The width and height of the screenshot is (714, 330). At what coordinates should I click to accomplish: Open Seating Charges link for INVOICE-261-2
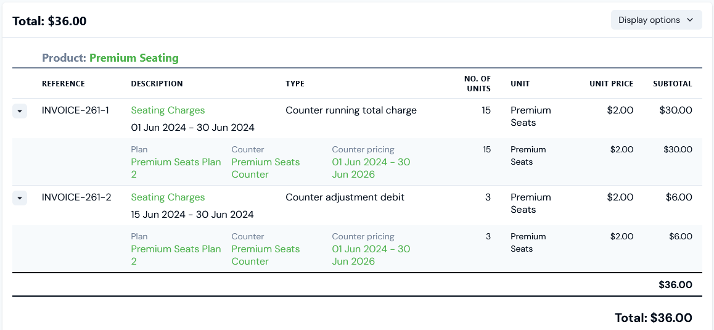(x=168, y=197)
